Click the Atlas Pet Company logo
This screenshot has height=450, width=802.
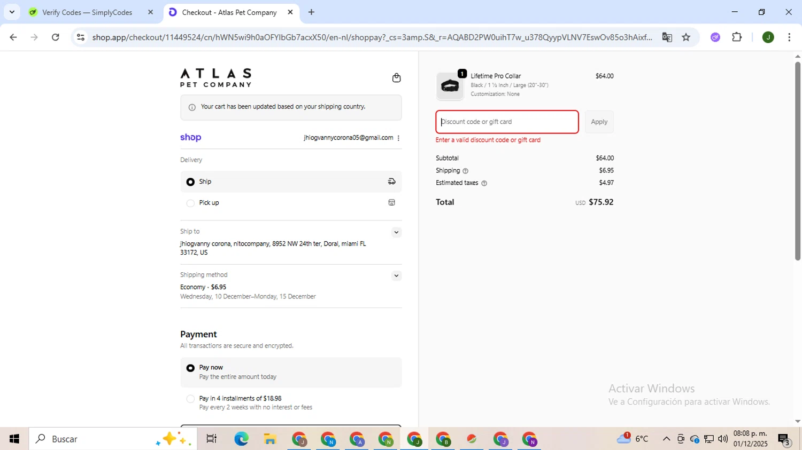tap(215, 77)
